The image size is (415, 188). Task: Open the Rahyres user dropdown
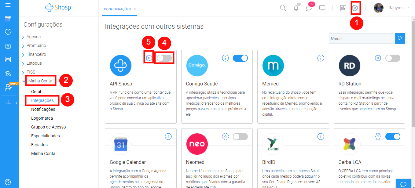[399, 8]
